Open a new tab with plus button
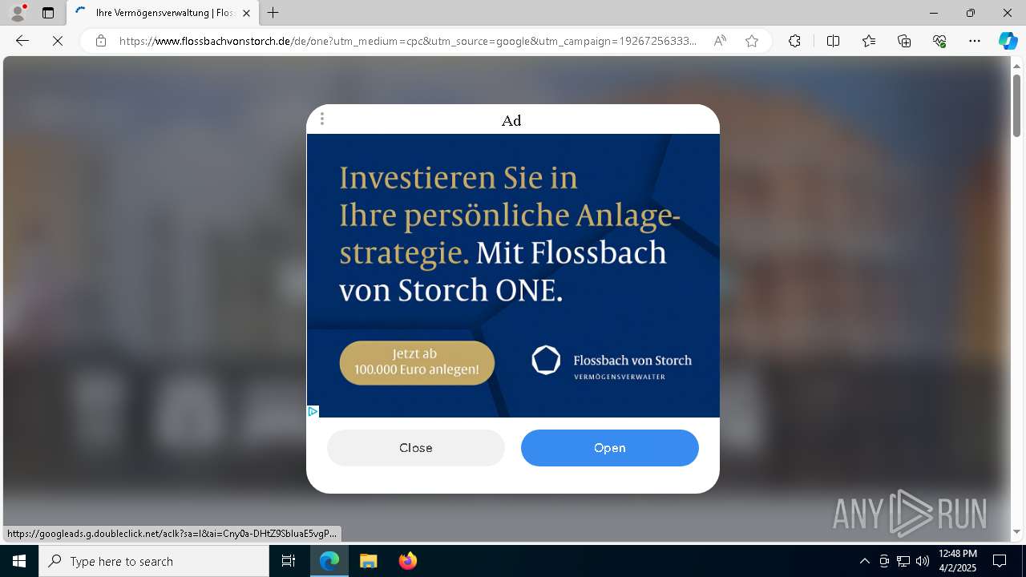 (x=273, y=13)
